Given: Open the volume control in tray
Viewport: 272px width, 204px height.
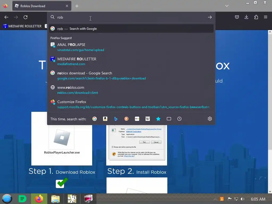Looking at the screenshot, I should coord(243,199).
